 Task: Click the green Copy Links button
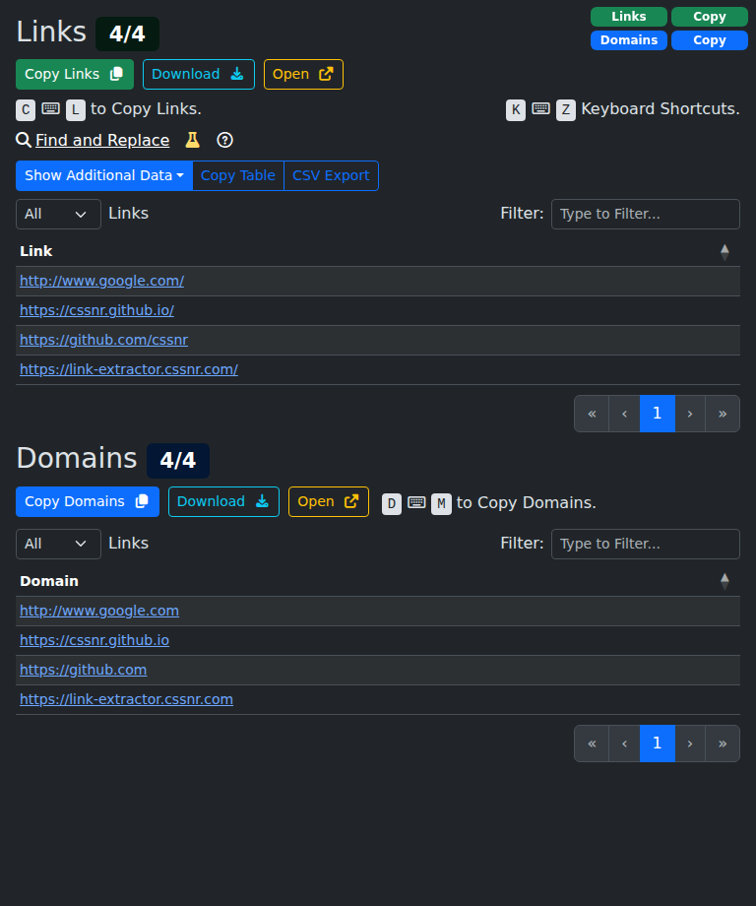coord(74,74)
